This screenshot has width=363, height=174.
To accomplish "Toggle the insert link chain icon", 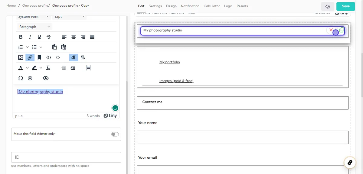I will (x=30, y=57).
